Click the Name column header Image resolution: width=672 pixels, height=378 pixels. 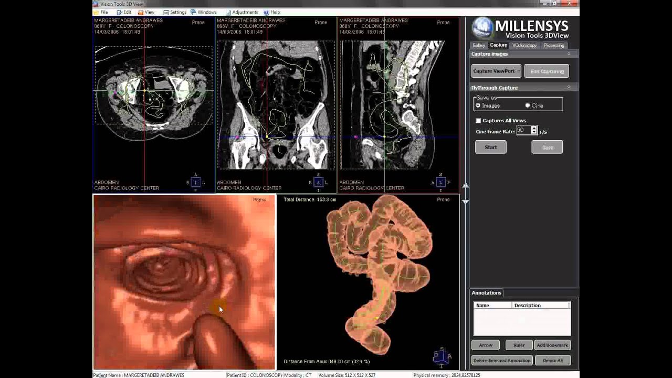click(x=492, y=305)
